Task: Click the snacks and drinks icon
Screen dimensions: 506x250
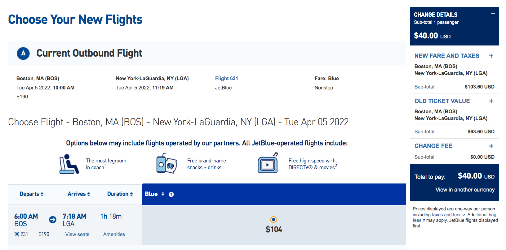Action: coord(166,163)
